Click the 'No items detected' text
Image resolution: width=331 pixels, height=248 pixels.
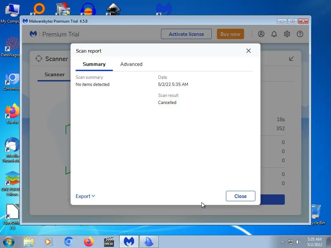pyautogui.click(x=92, y=84)
